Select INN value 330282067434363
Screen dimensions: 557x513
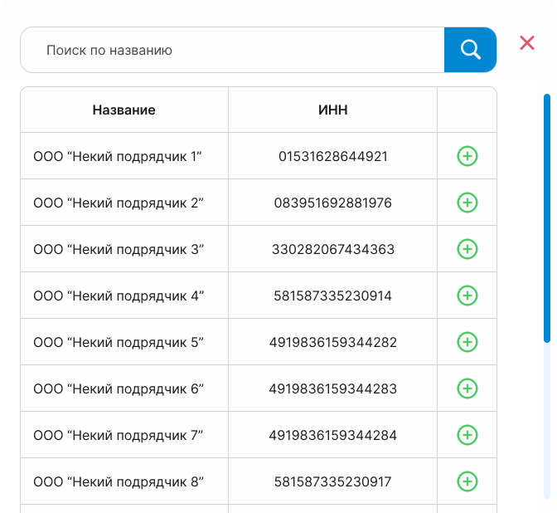pyautogui.click(x=332, y=249)
